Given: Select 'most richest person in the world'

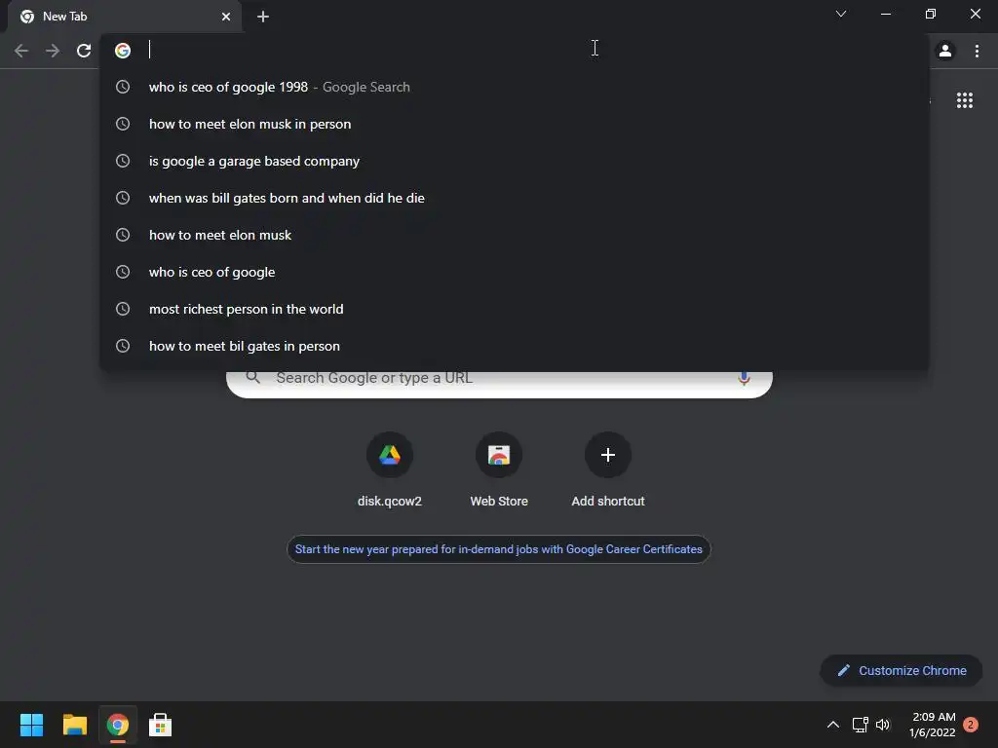Looking at the screenshot, I should 515,309.
